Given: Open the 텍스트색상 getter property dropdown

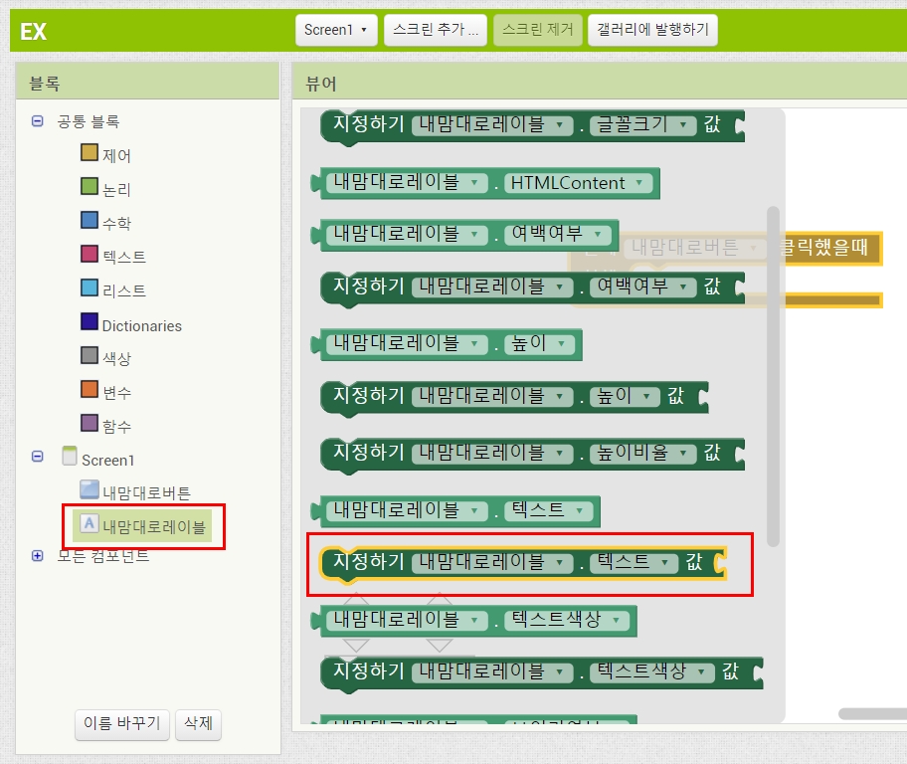Looking at the screenshot, I should coord(567,620).
